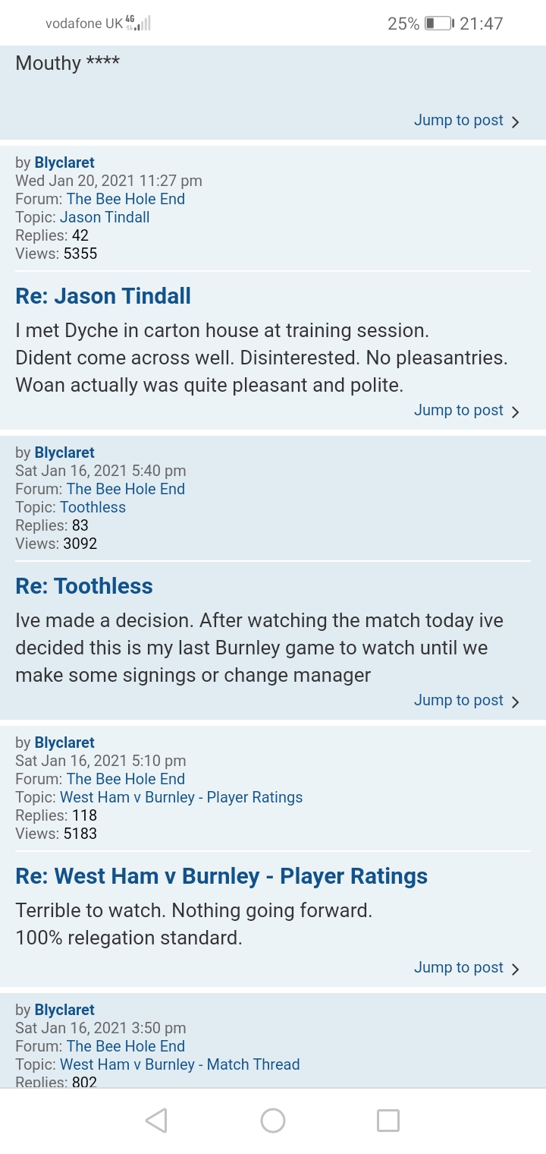Tap chevron arrow beside Jason Tindall jump link
Viewport: 546px width, 1154px height.
(516, 412)
